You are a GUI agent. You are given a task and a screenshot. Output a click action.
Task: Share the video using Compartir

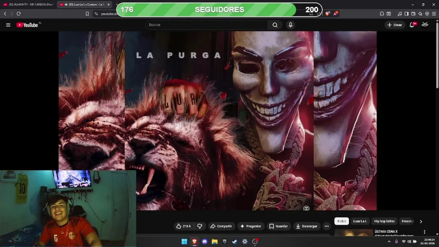pyautogui.click(x=221, y=226)
